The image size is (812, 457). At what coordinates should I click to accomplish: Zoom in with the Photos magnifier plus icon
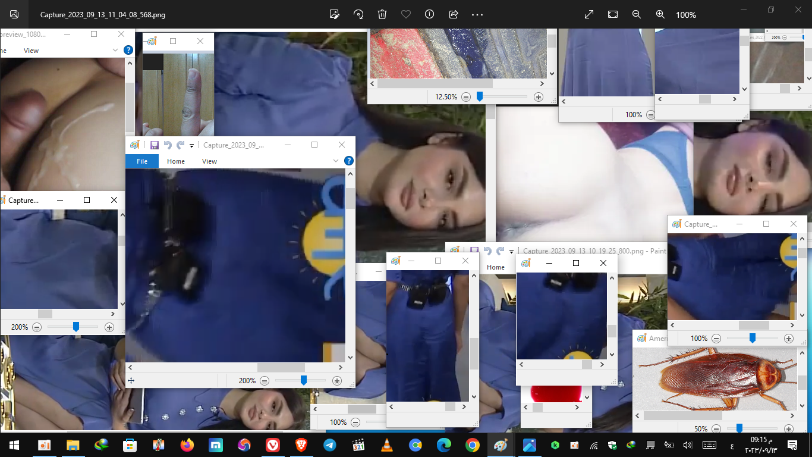(660, 14)
